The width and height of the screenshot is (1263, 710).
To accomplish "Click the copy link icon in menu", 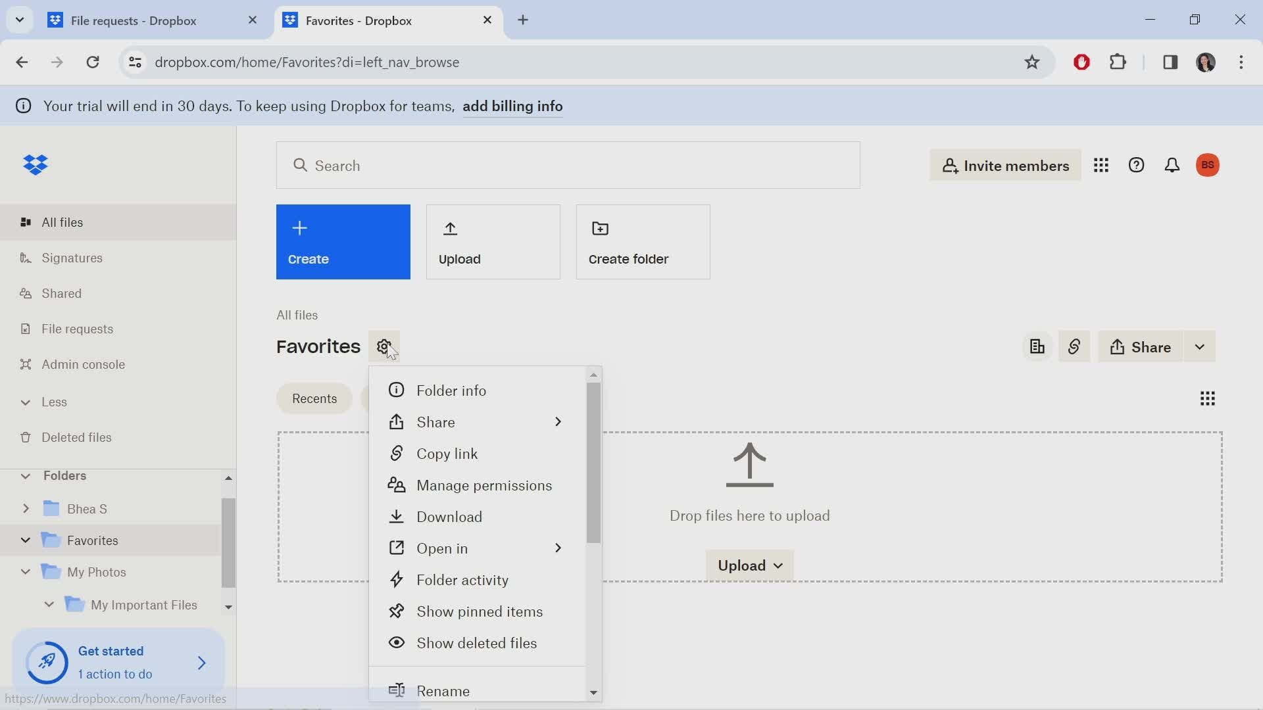I will point(397,452).
